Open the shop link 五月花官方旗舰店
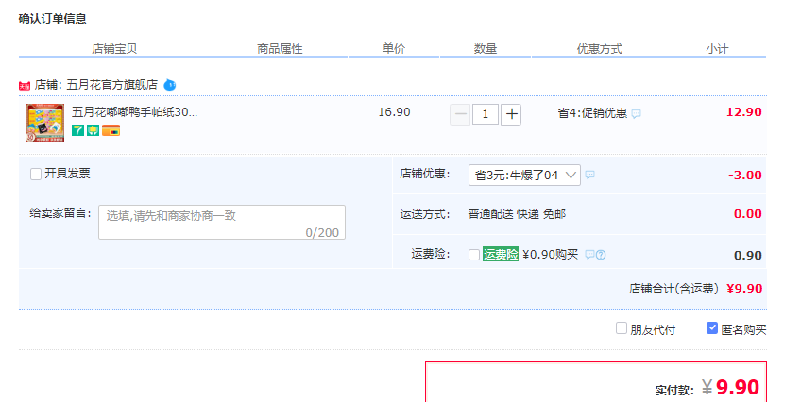 click(111, 85)
